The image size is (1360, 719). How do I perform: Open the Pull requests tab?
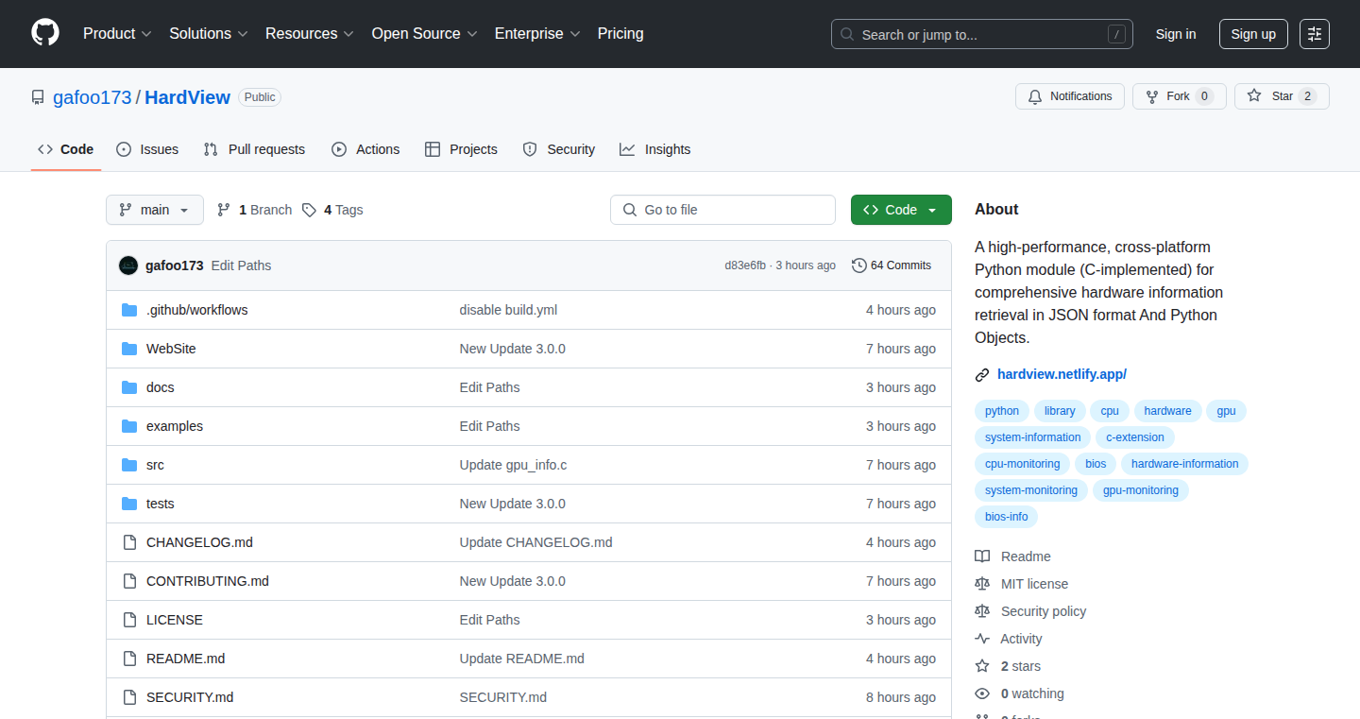coord(254,149)
